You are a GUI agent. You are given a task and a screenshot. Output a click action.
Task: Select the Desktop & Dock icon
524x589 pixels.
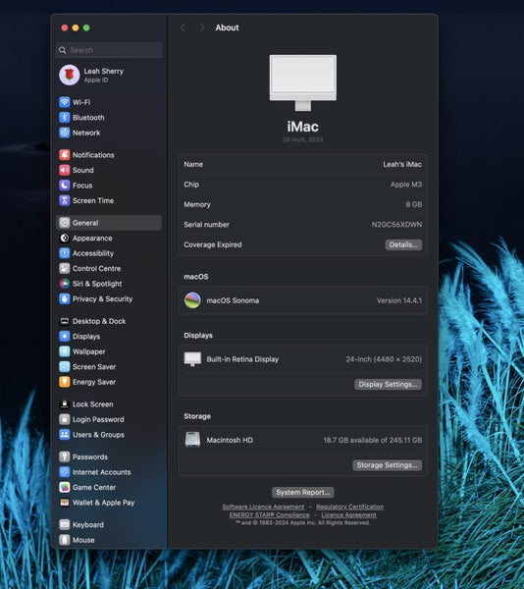[x=65, y=321]
